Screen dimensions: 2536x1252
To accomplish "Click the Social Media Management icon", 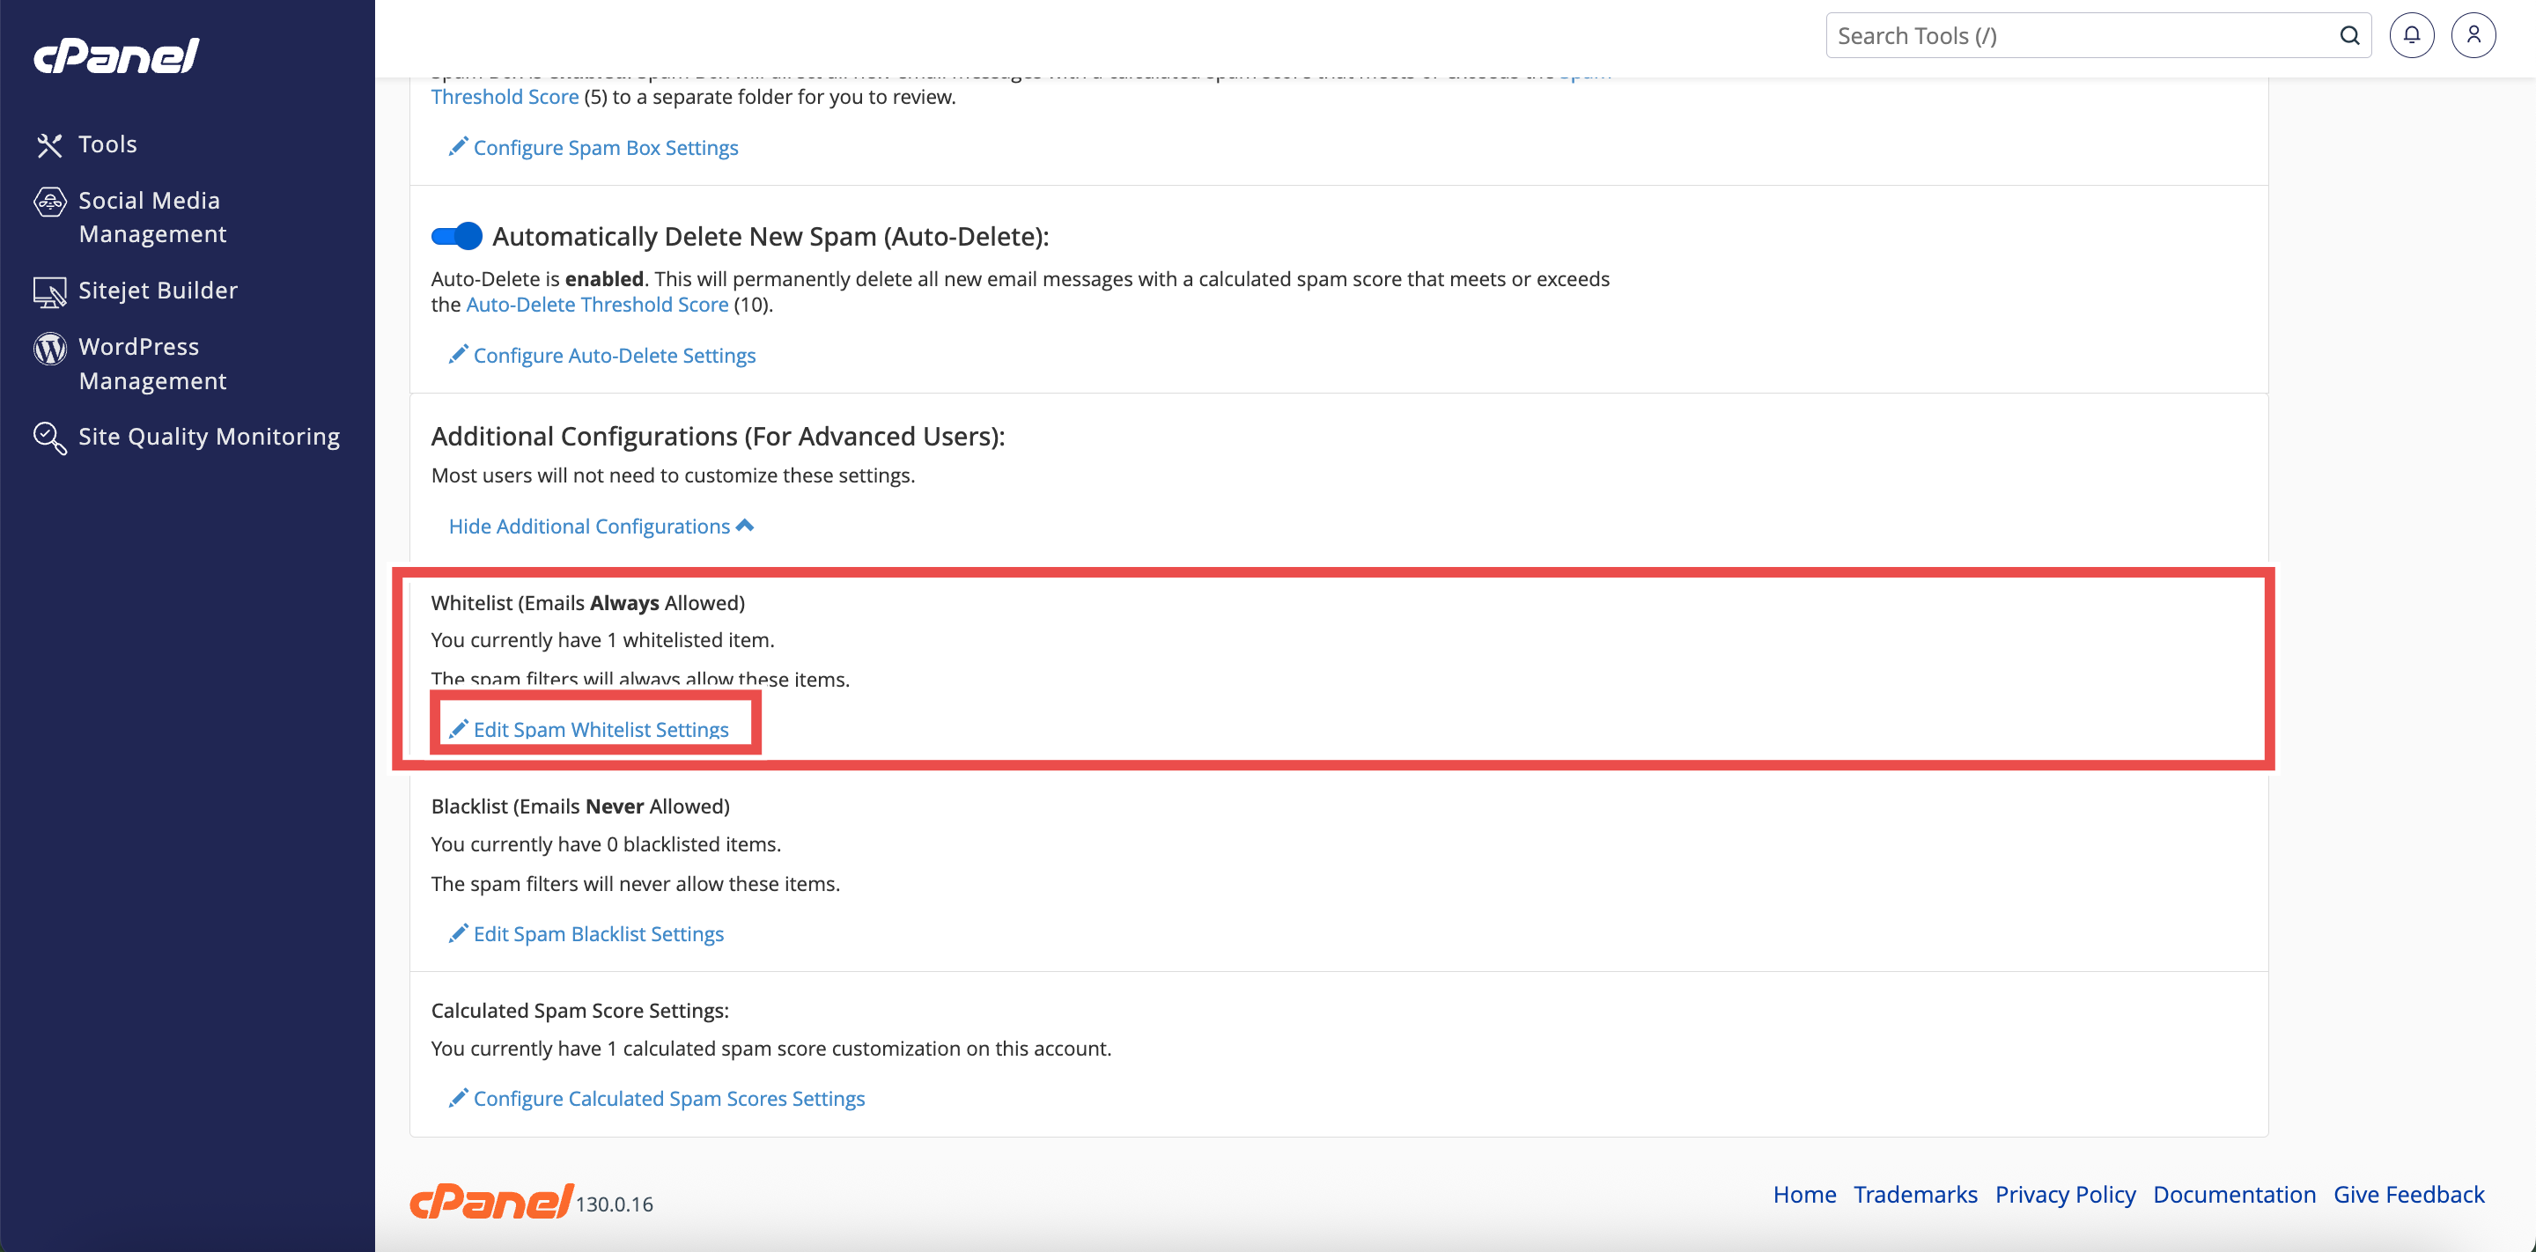I will [49, 202].
